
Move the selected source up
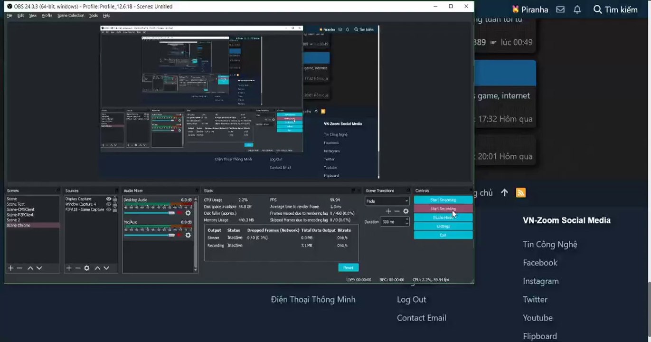point(97,268)
